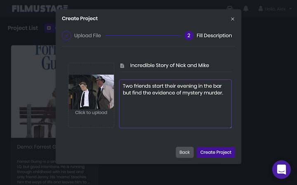Click the icon left of the bell
The height and width of the screenshot is (185, 297).
pos(230,9)
